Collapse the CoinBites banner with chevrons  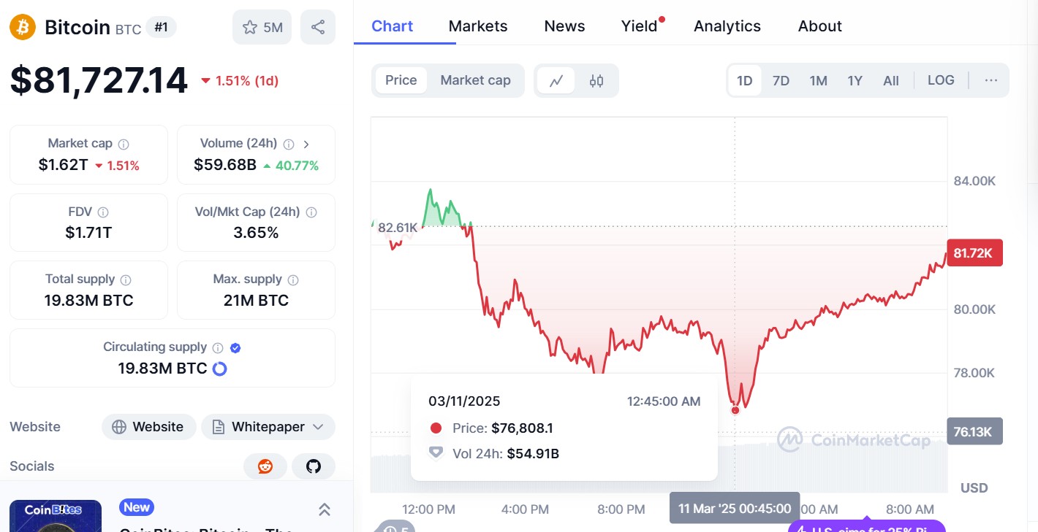325,509
